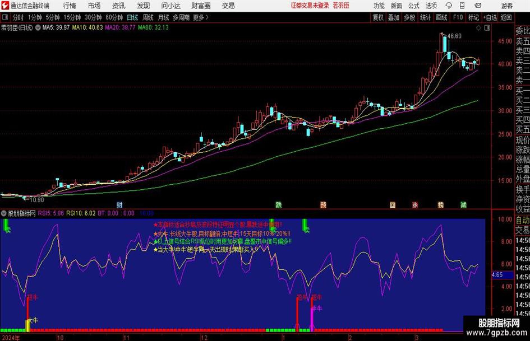Switch to 5分钟 period tab
This screenshot has height=341, width=530.
52,17
